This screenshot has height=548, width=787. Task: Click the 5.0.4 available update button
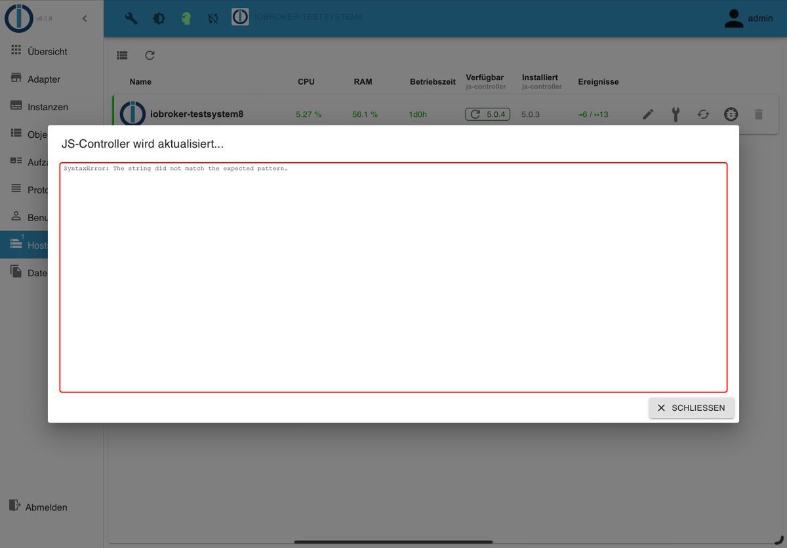click(488, 114)
